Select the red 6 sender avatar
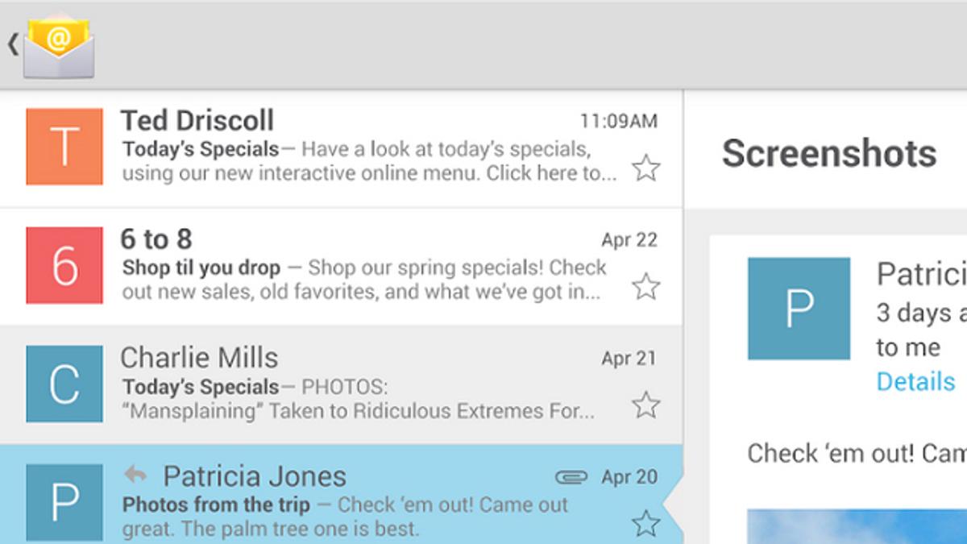Viewport: 967px width, 544px height. 64,265
